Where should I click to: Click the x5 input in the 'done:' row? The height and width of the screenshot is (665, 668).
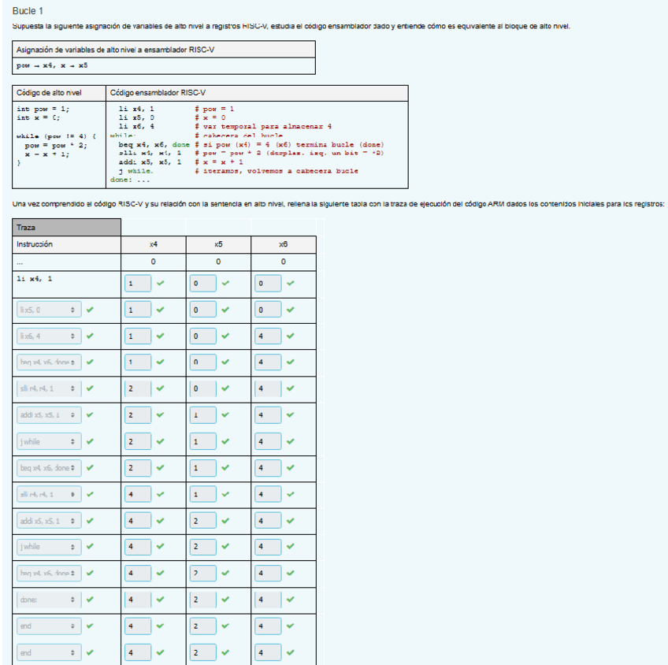pyautogui.click(x=202, y=600)
